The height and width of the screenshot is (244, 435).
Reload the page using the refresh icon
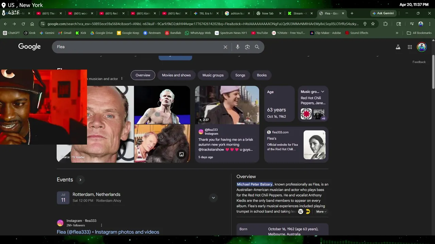23,24
